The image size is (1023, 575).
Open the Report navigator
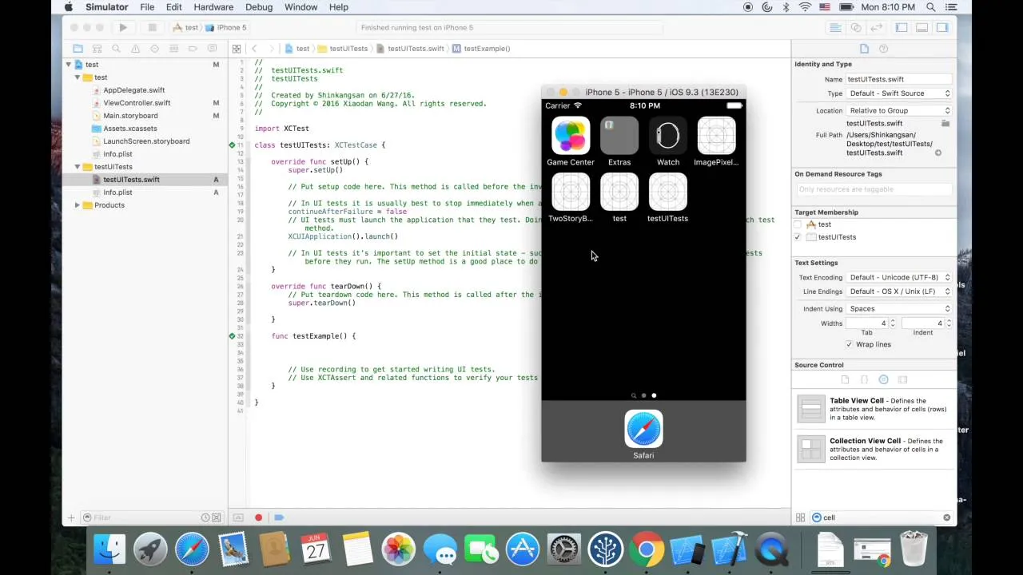tap(212, 49)
